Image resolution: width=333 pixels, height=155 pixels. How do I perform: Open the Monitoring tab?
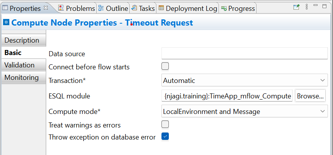[x=24, y=77]
